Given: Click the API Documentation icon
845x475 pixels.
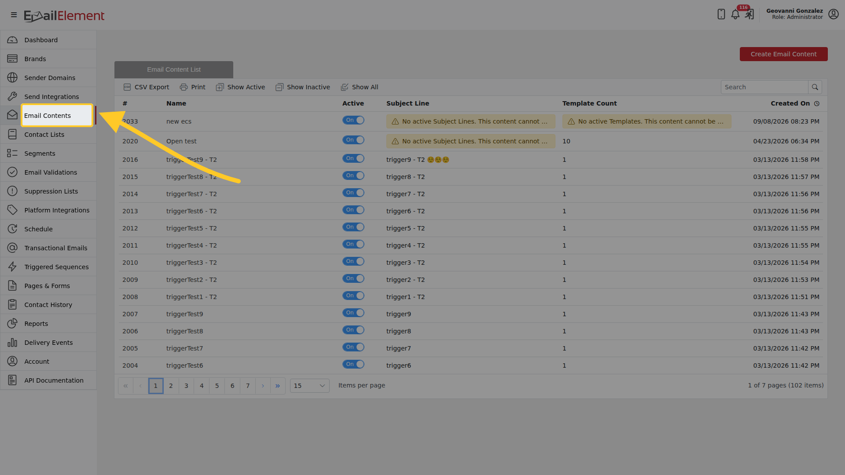Looking at the screenshot, I should [12, 380].
